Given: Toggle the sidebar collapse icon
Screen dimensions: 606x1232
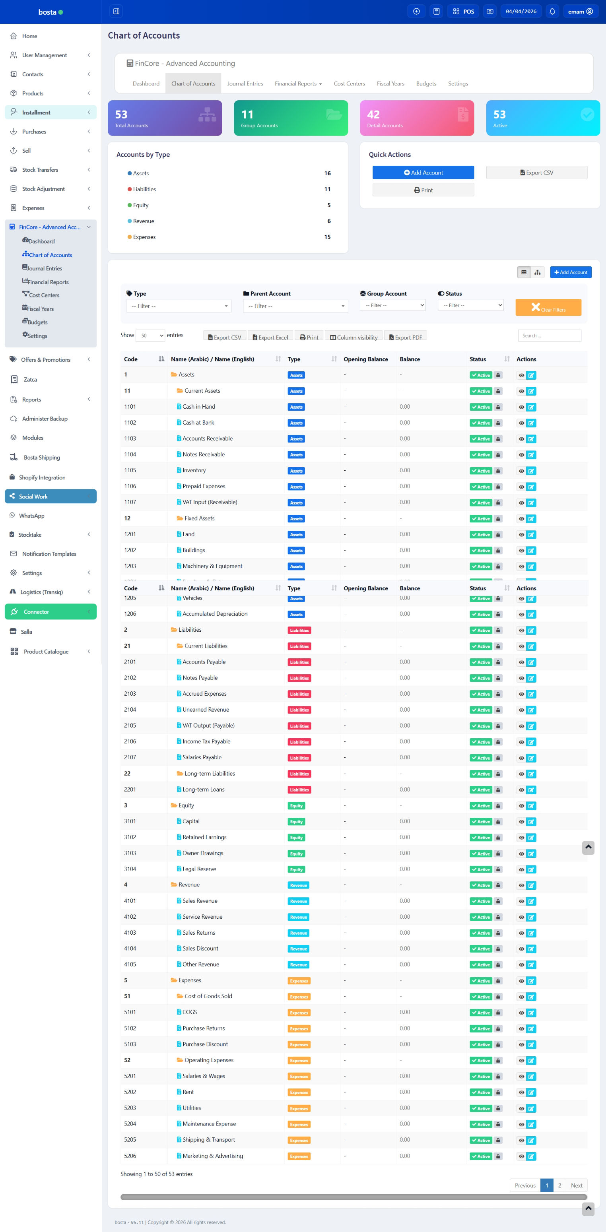Looking at the screenshot, I should (x=116, y=12).
